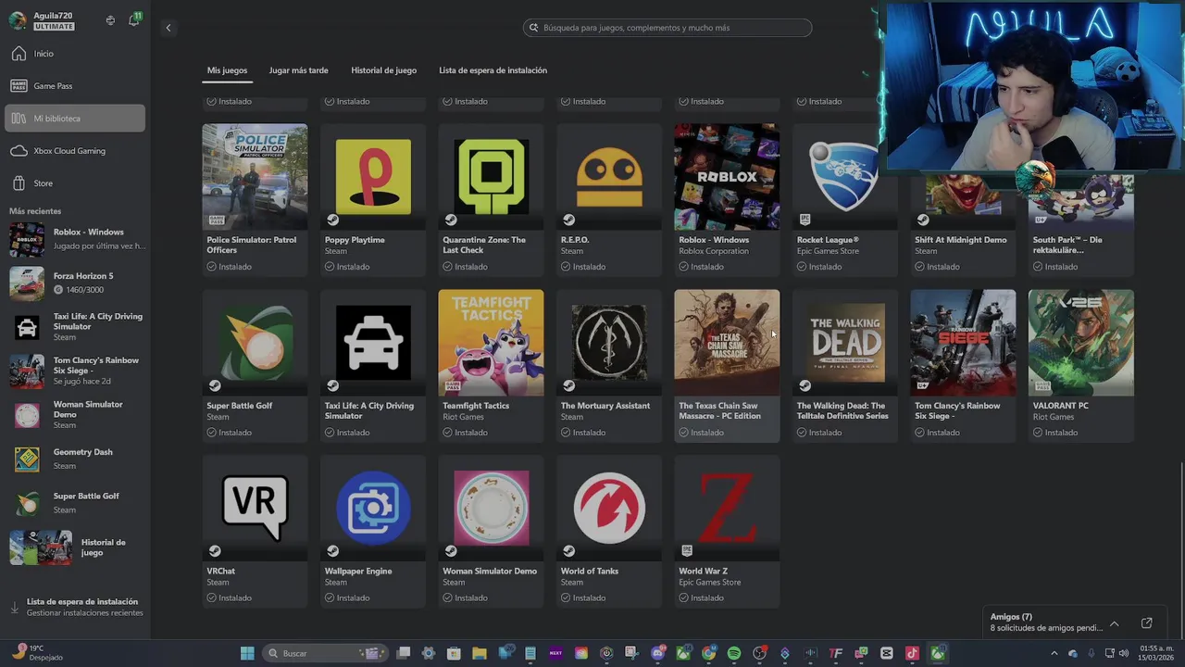Screen dimensions: 1185x667
Task: Open Tom Clancy's Rainbow Six Siege card
Action: tap(963, 365)
